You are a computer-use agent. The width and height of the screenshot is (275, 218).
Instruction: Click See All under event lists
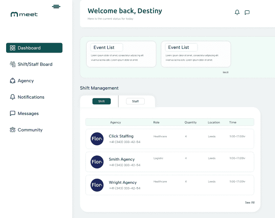pos(225,72)
